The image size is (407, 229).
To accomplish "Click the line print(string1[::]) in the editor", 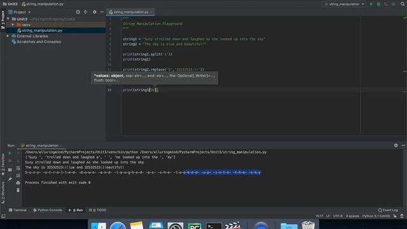I will click(x=141, y=90).
